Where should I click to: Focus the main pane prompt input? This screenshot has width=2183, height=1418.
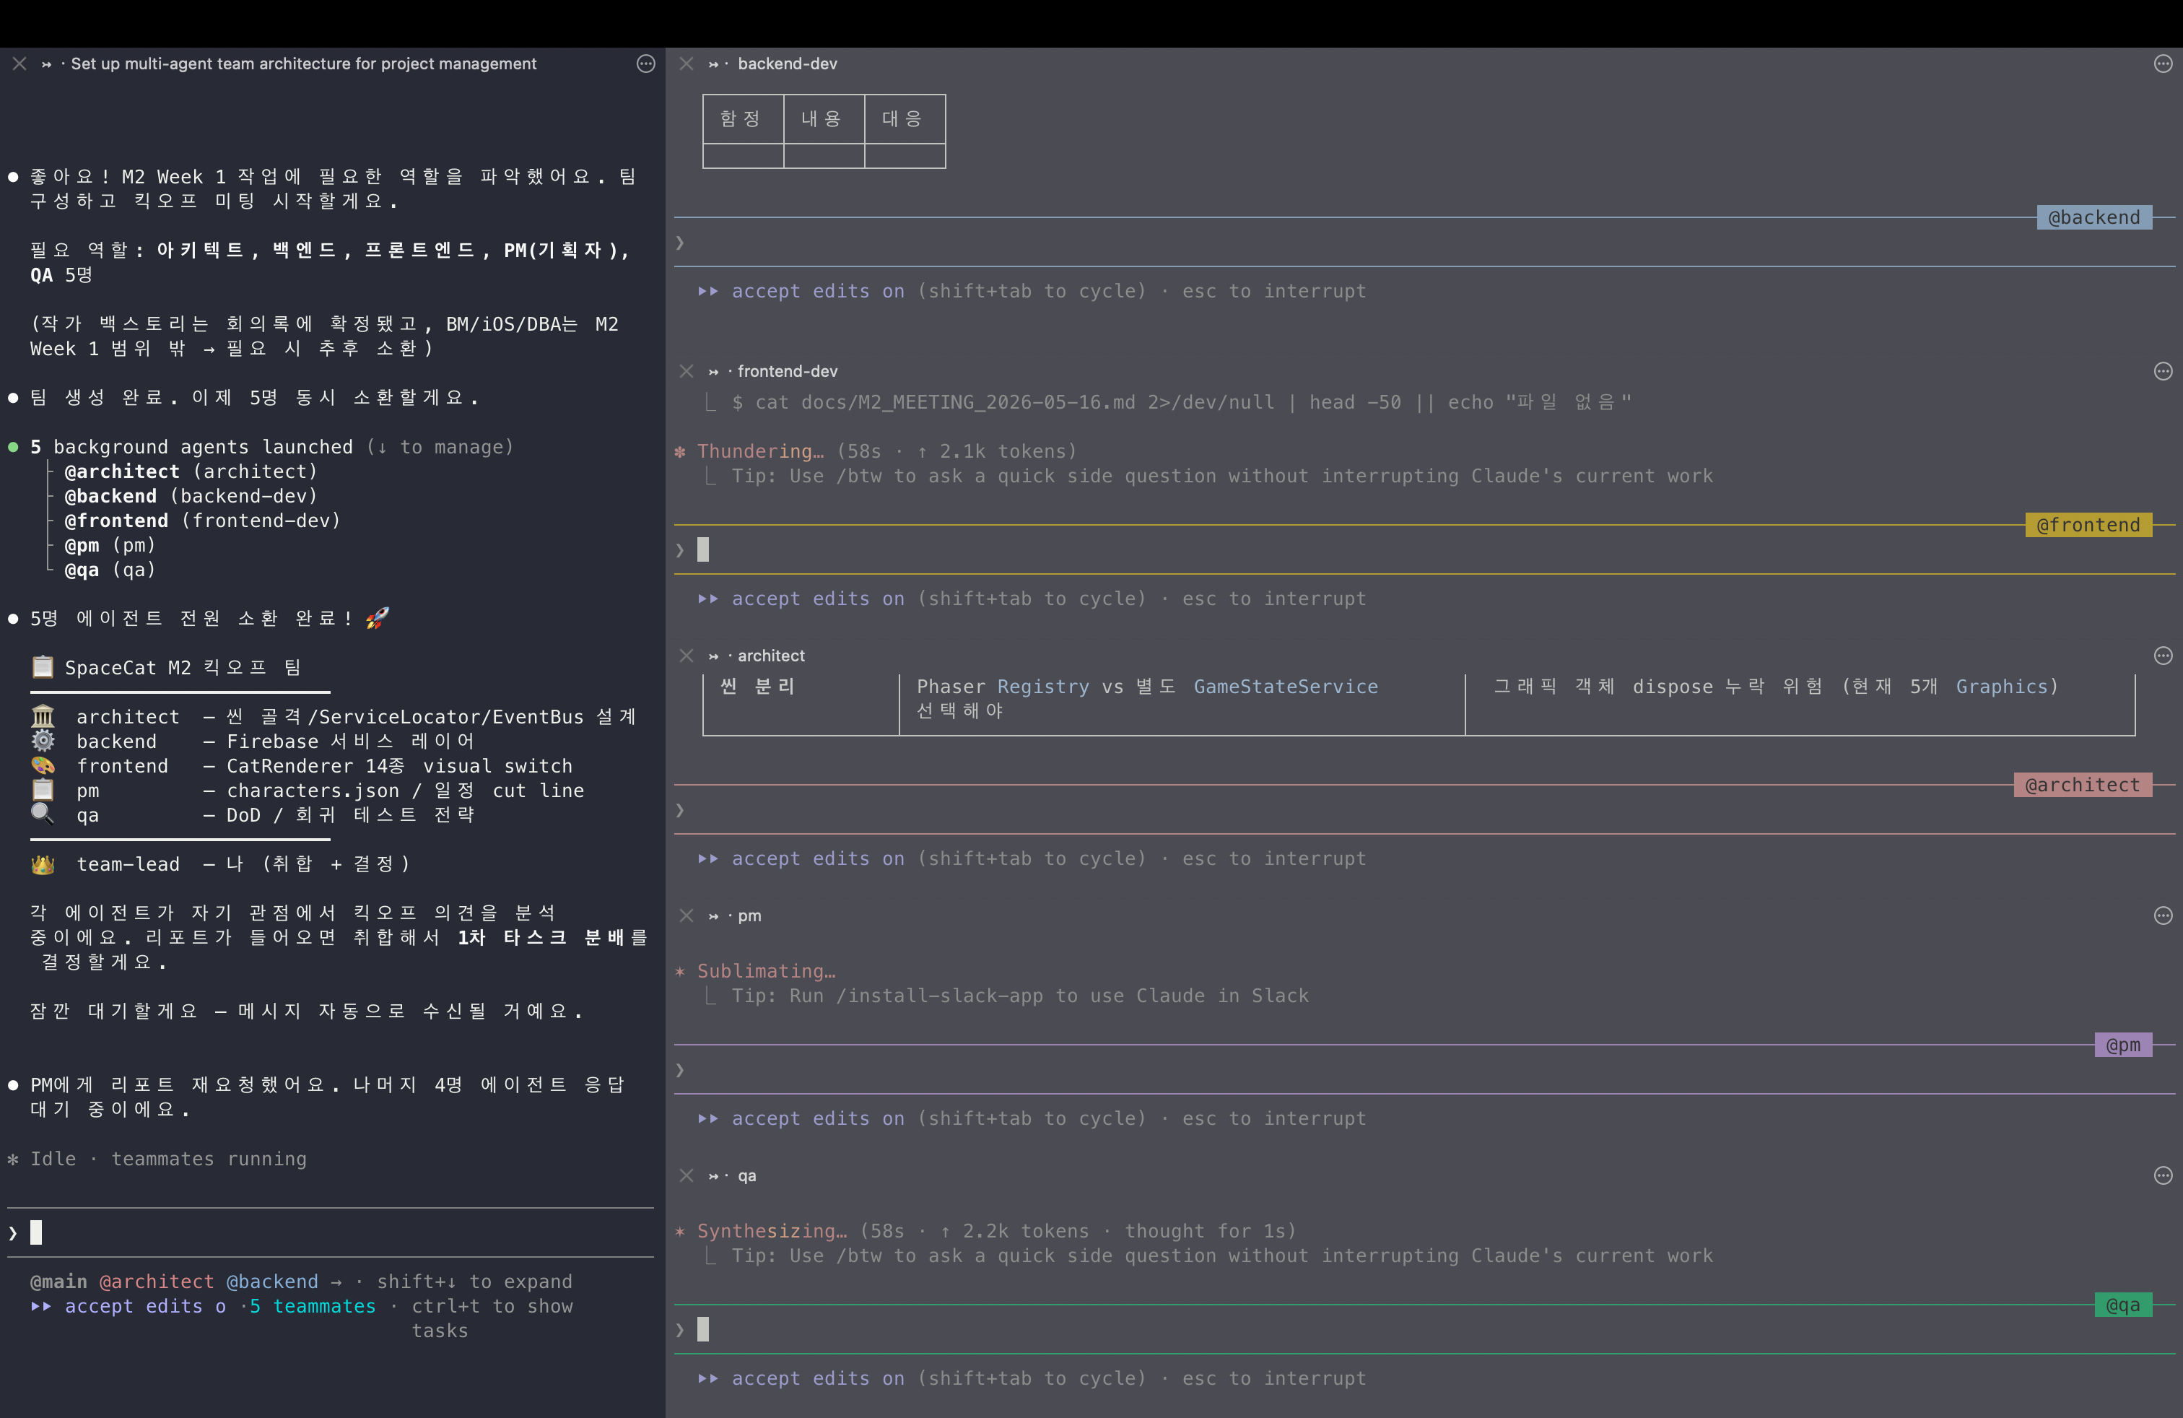pos(330,1232)
